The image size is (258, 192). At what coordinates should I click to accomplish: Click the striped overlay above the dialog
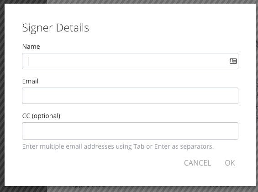click(148, 2)
